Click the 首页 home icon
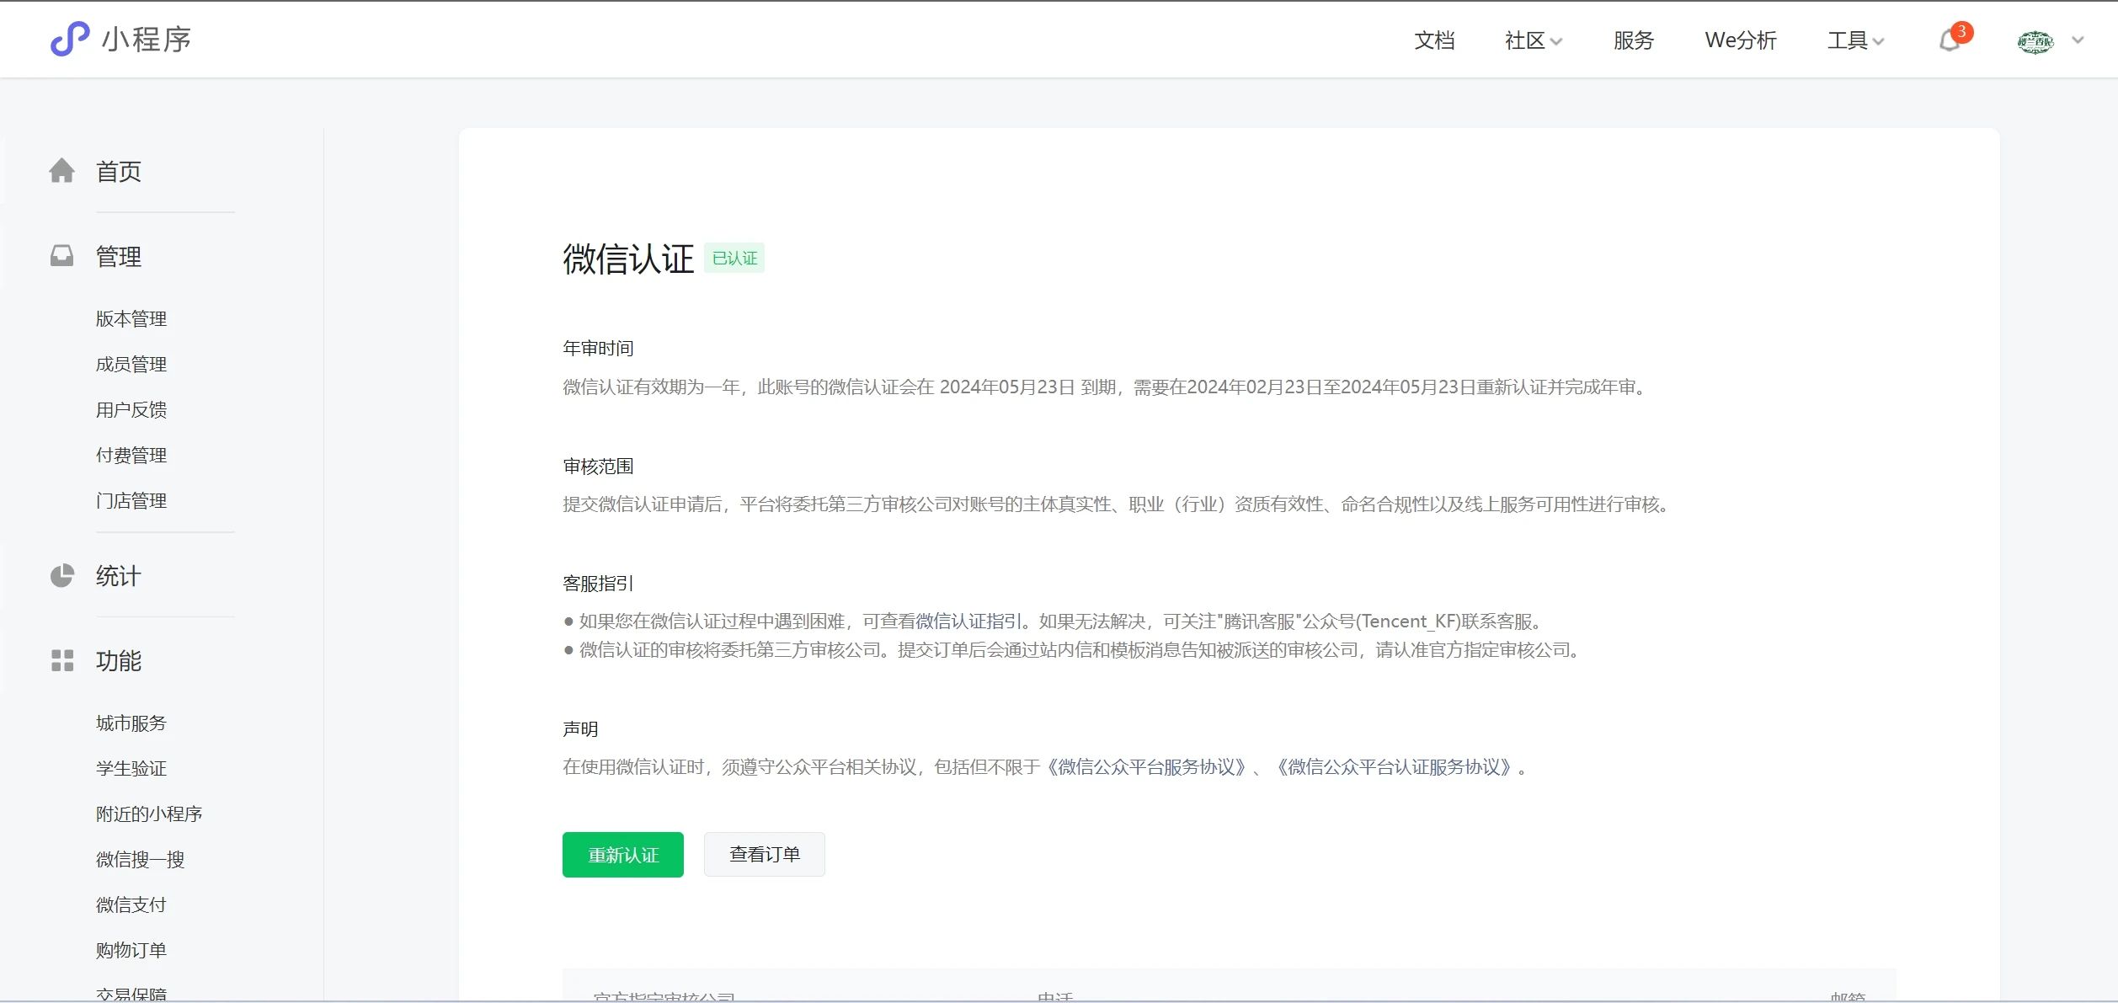 [61, 171]
